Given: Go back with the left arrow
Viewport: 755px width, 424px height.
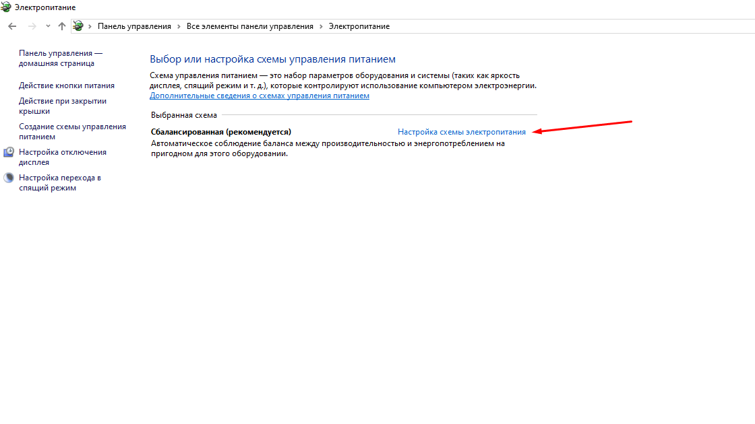Looking at the screenshot, I should tap(12, 26).
